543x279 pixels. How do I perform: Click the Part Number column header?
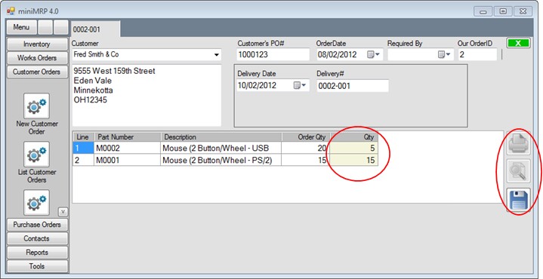point(127,137)
